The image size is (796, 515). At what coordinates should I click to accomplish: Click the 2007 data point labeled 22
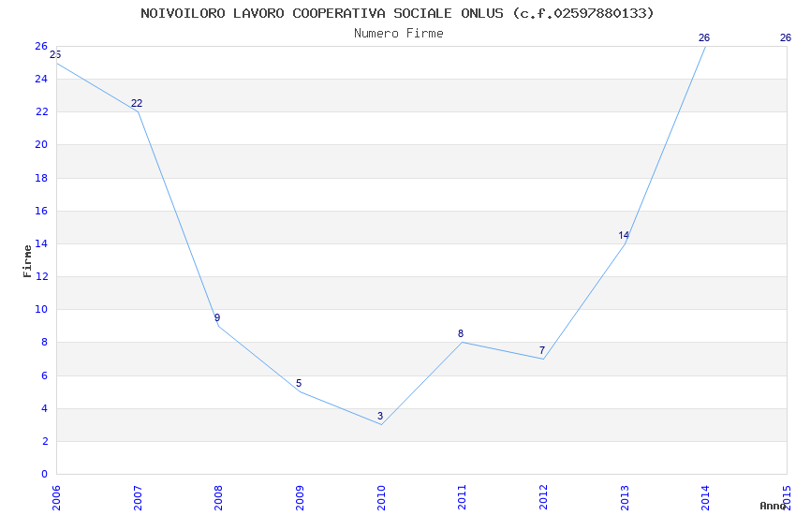click(x=138, y=111)
